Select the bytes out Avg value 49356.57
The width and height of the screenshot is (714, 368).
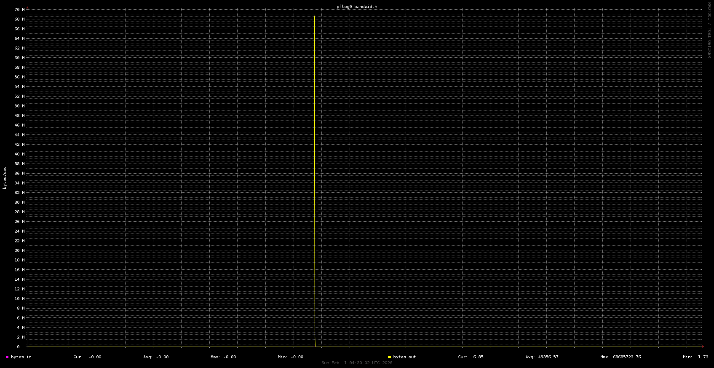(x=548, y=357)
